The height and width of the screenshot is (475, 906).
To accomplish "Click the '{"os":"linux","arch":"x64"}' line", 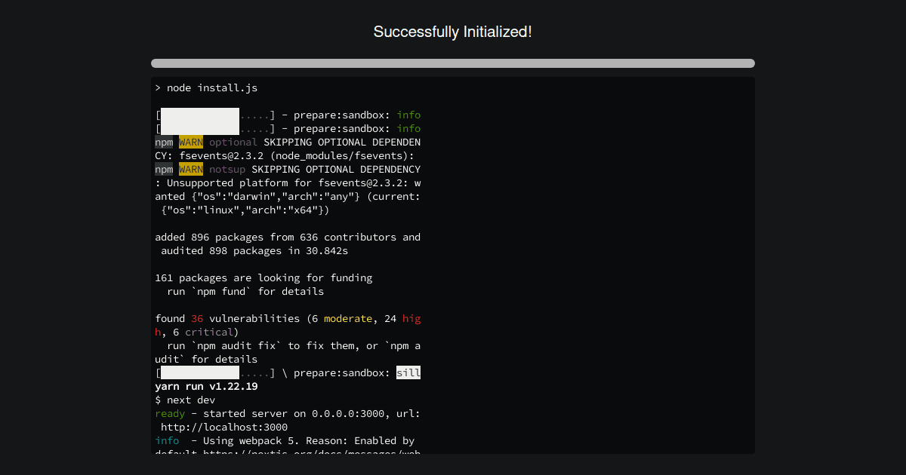I will point(245,210).
